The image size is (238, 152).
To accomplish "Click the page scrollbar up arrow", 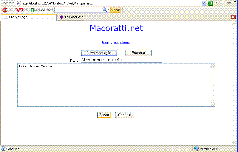I will (234, 24).
